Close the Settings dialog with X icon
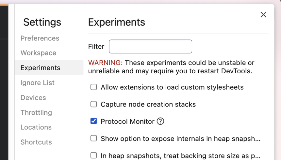 pos(263,15)
